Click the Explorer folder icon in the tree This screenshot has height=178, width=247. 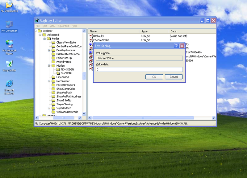click(x=40, y=31)
